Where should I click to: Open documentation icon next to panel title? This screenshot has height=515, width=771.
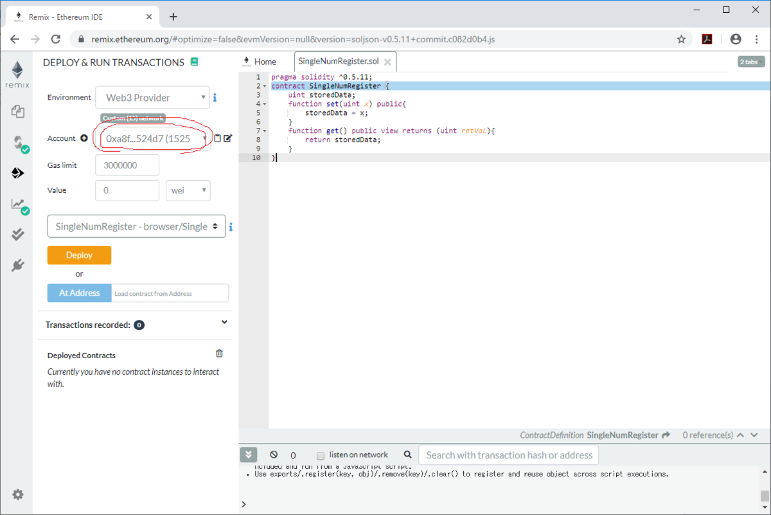pos(195,62)
